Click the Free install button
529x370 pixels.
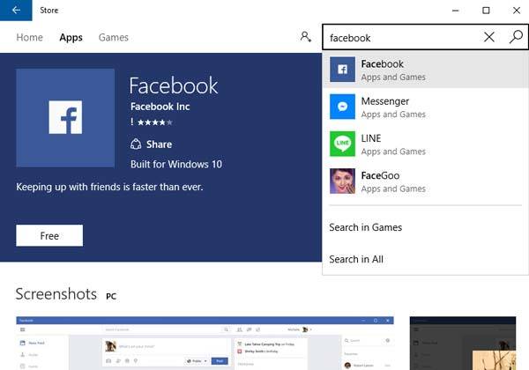point(49,235)
